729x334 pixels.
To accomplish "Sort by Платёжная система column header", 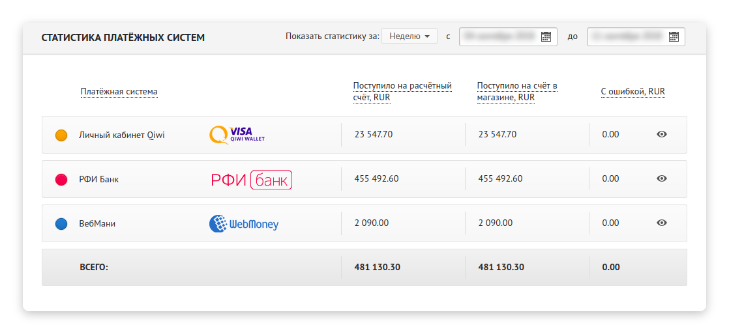I will point(119,92).
